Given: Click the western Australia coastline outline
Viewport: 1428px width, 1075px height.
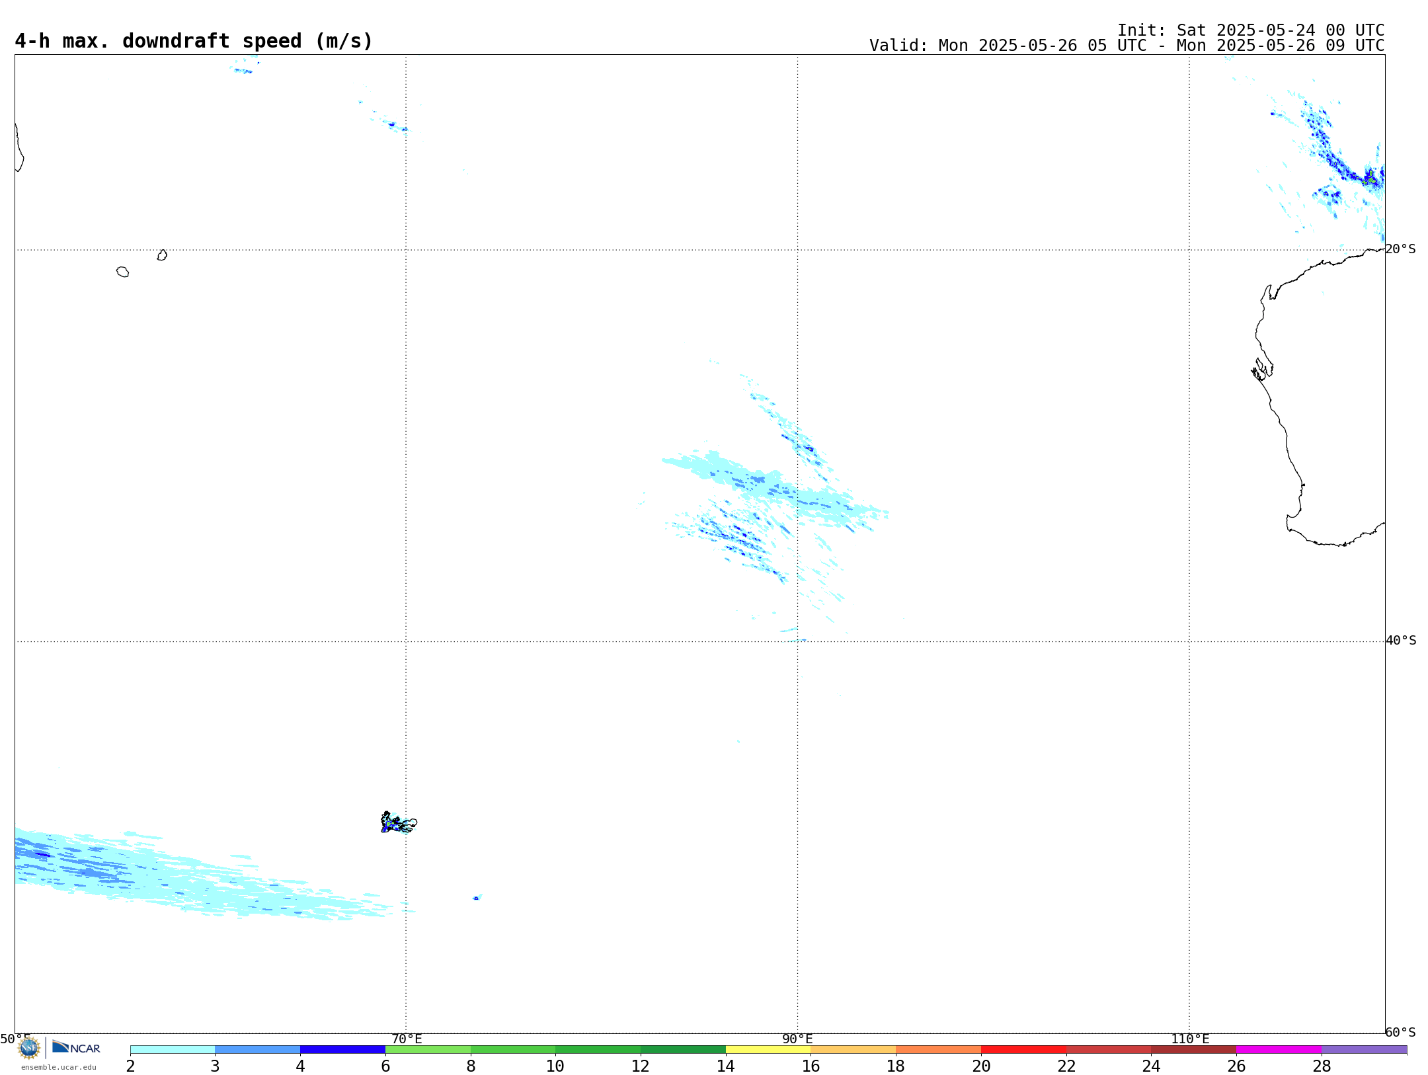Looking at the screenshot, I should 1318,397.
